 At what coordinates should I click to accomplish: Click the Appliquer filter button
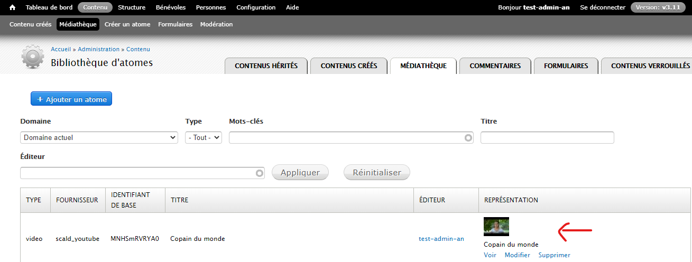pos(300,173)
